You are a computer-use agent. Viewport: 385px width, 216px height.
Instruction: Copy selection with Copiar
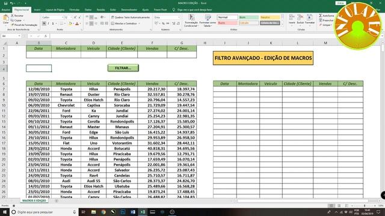pyautogui.click(x=17, y=20)
